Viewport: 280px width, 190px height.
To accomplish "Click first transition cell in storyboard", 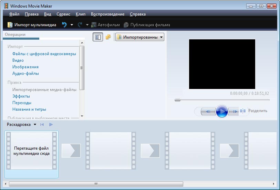I will (x=71, y=151).
